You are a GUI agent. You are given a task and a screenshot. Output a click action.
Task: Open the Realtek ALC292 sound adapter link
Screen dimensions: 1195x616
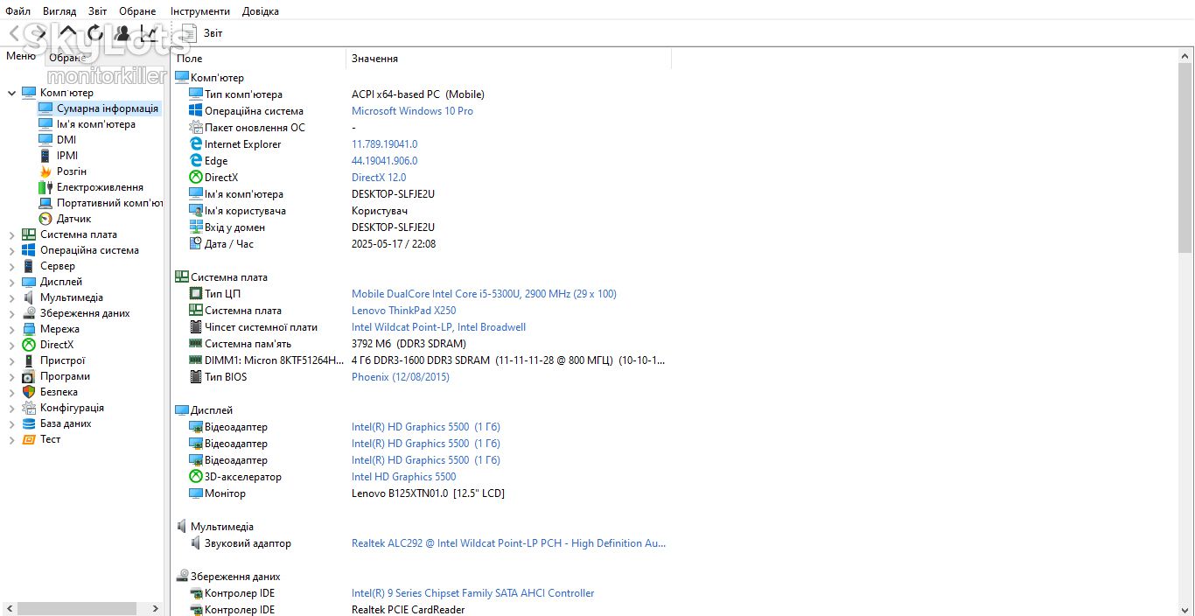point(508,543)
